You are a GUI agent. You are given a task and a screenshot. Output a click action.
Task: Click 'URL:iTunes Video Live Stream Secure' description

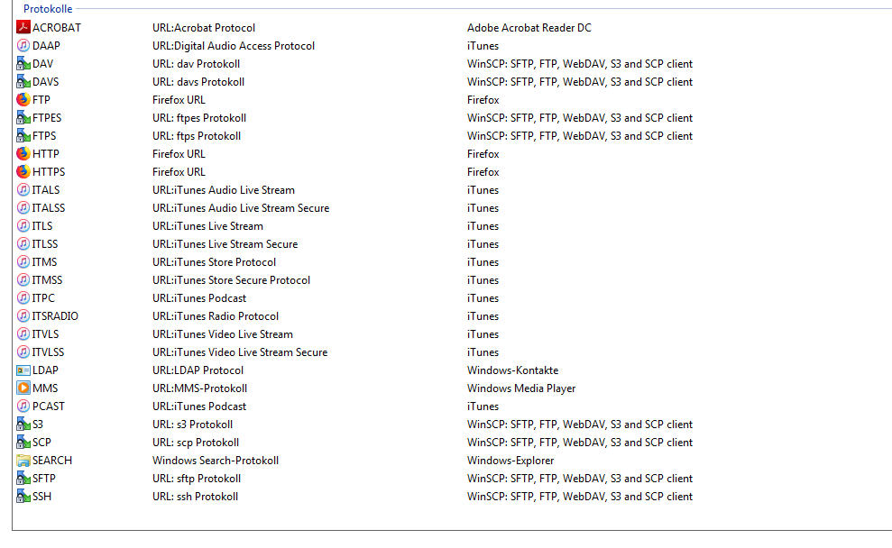tap(240, 352)
